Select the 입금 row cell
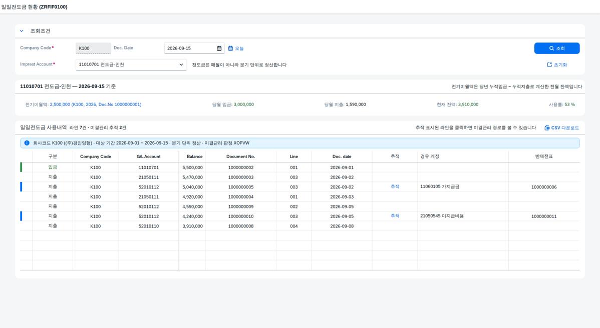This screenshot has height=328, width=600. click(53, 167)
